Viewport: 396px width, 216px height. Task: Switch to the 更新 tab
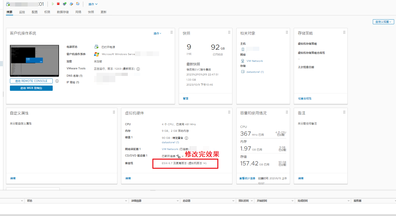pyautogui.click(x=104, y=12)
